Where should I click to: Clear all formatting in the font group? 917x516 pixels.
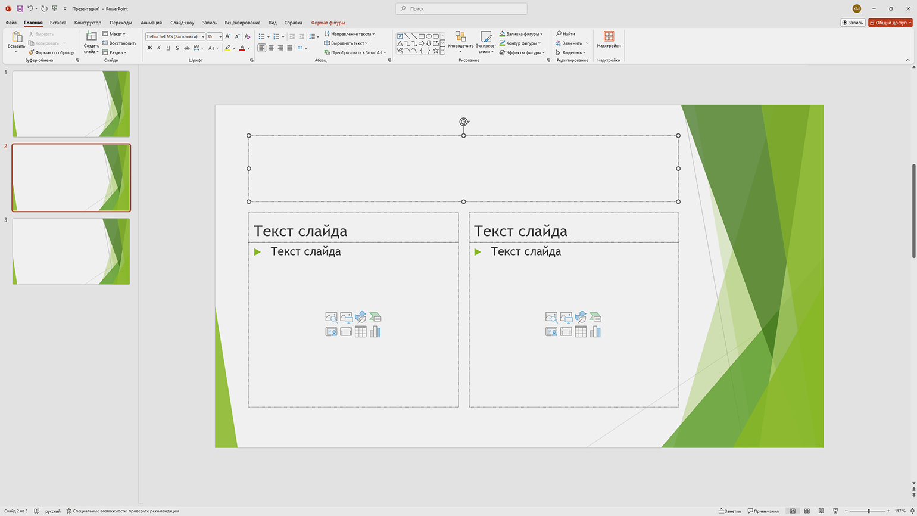(x=248, y=36)
